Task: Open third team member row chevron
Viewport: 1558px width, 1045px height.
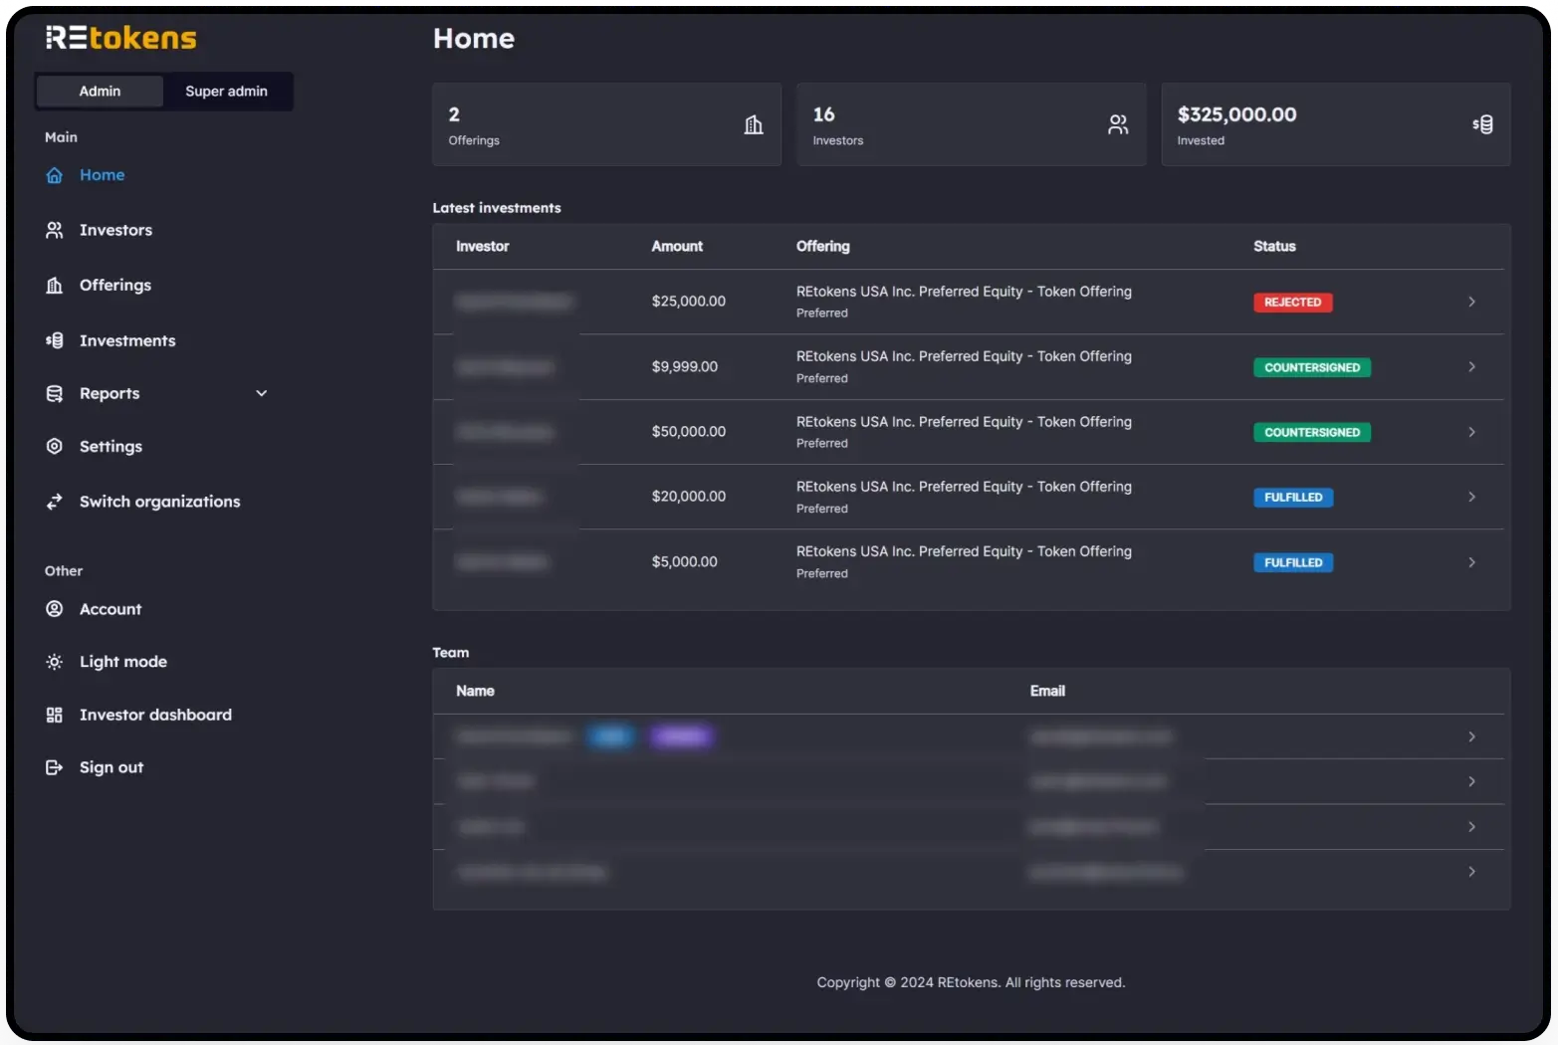Action: coord(1471,827)
